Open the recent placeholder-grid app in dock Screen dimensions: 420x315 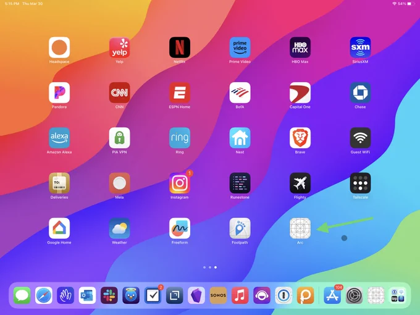pos(376,295)
